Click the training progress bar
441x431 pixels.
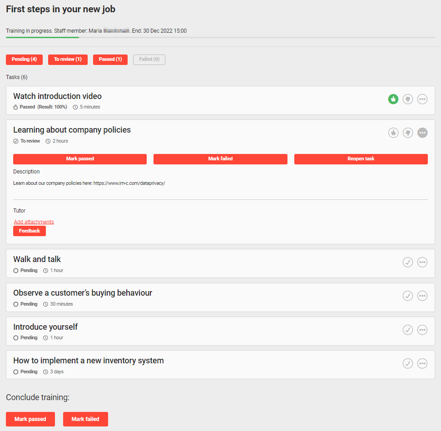pyautogui.click(x=220, y=37)
